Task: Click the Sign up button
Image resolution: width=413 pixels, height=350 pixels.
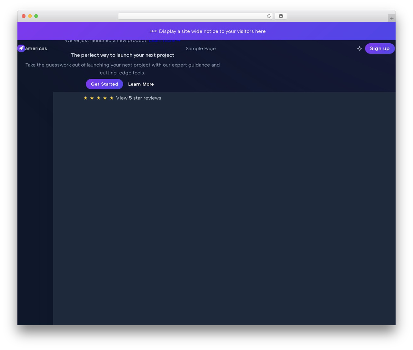Action: pyautogui.click(x=380, y=48)
